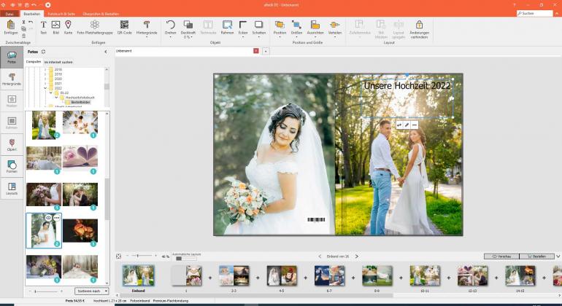Viewport: 562px width, 306px height.
Task: Open the Datei menu tab
Action: click(9, 14)
